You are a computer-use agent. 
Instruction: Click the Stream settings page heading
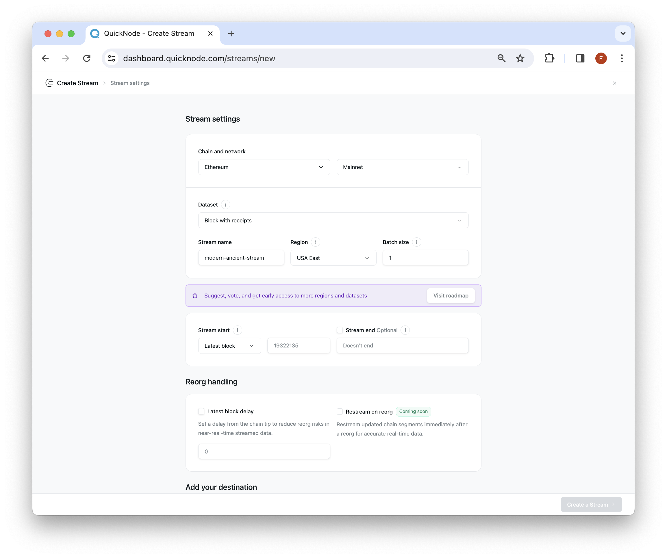(212, 119)
